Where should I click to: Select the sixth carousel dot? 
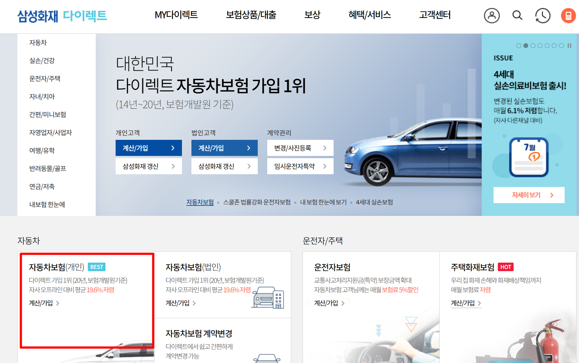(x=554, y=45)
